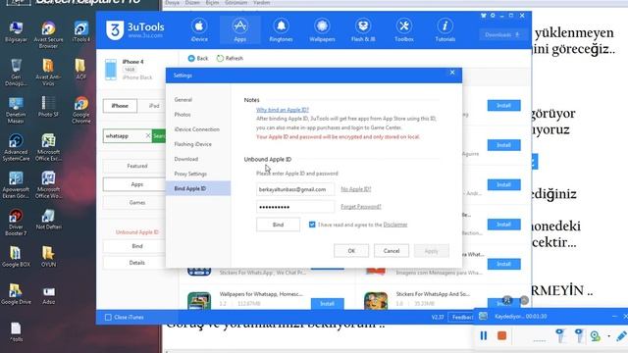Close the Settings dialog
This screenshot has width=628, height=353.
click(452, 73)
